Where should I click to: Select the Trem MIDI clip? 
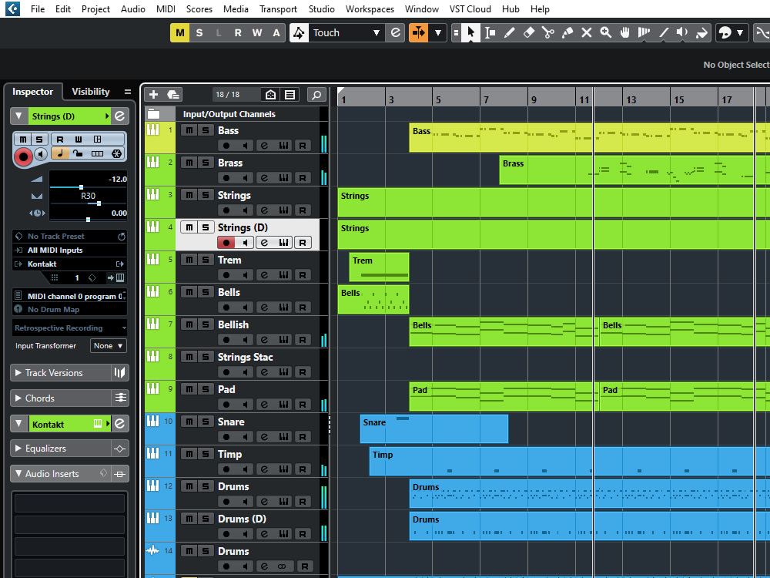tap(379, 267)
